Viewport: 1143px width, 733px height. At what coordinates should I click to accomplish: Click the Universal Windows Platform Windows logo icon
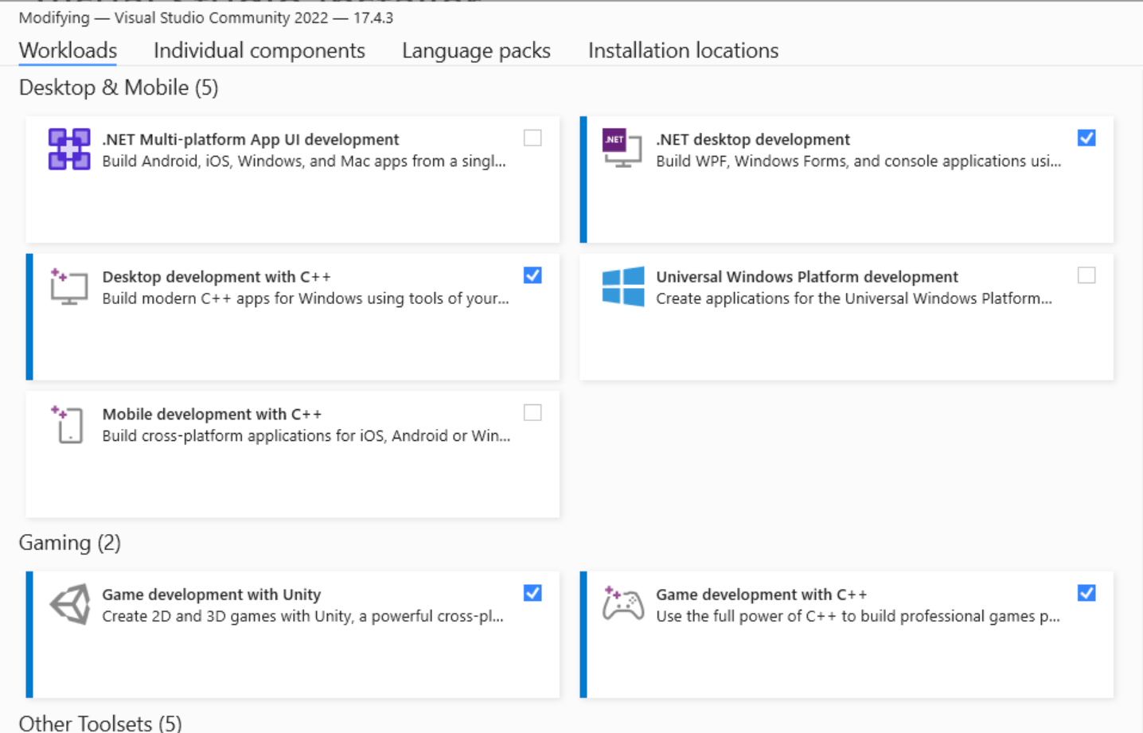pyautogui.click(x=623, y=287)
